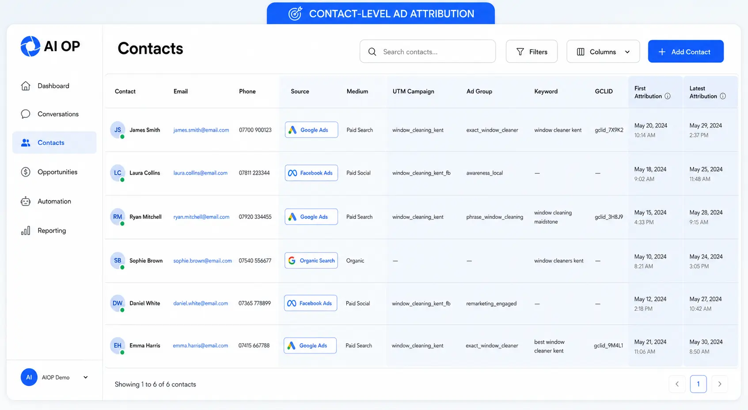Image resolution: width=748 pixels, height=410 pixels.
Task: Click the EH avatar for Emma Harris
Action: coord(118,346)
